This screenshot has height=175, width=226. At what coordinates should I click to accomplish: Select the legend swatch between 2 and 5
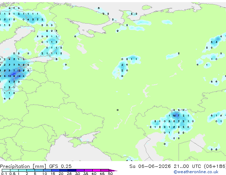(31, 170)
